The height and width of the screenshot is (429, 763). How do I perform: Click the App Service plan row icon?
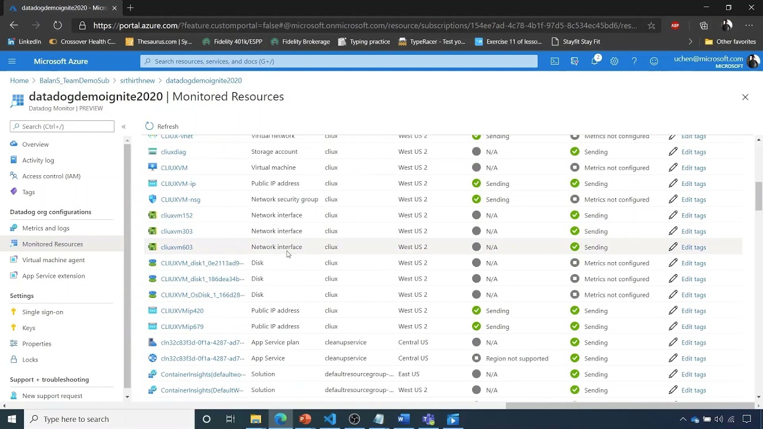coord(153,342)
